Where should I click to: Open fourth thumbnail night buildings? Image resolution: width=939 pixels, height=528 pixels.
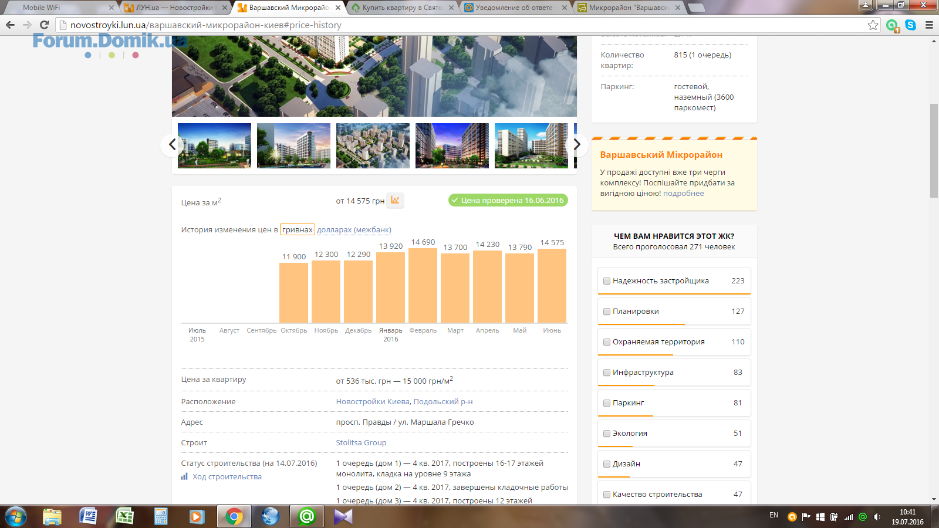click(x=452, y=145)
